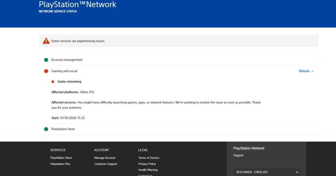Click the 'Affected platforms: Other, PS5' text
336x176 pixels.
[x=73, y=92]
